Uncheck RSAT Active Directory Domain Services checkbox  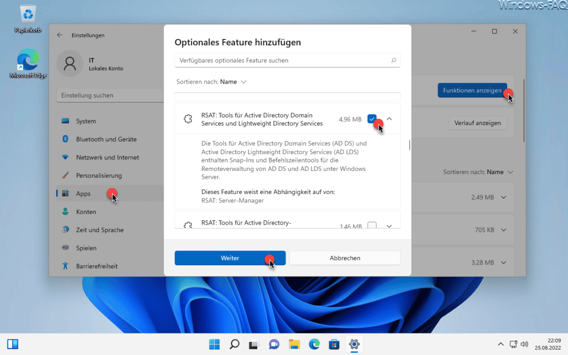pos(372,119)
